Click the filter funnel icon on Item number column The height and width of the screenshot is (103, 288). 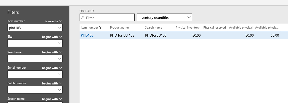coord(101,27)
